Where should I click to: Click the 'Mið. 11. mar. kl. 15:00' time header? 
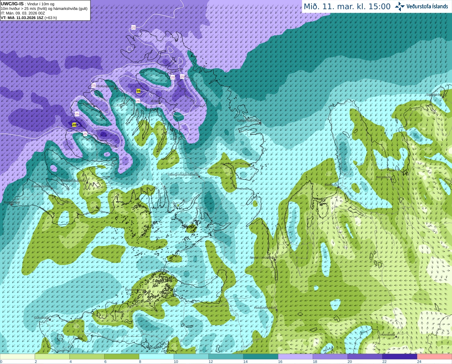pyautogui.click(x=347, y=7)
